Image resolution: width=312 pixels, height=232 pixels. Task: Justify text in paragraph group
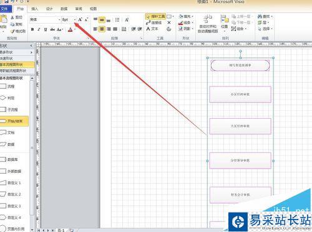point(115,29)
